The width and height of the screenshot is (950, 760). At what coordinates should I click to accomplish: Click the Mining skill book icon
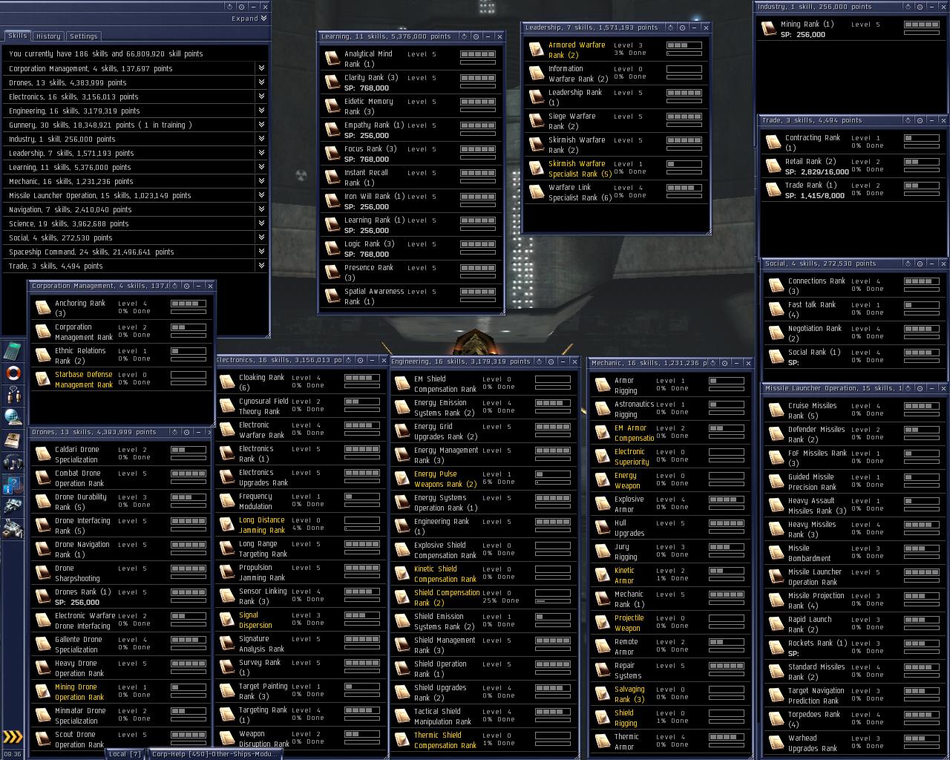768,29
